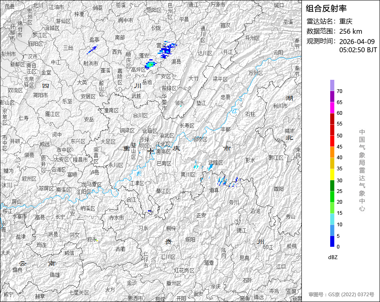380x302 pixels.
Task: Click the 宣汉 map label
Action: [225, 25]
